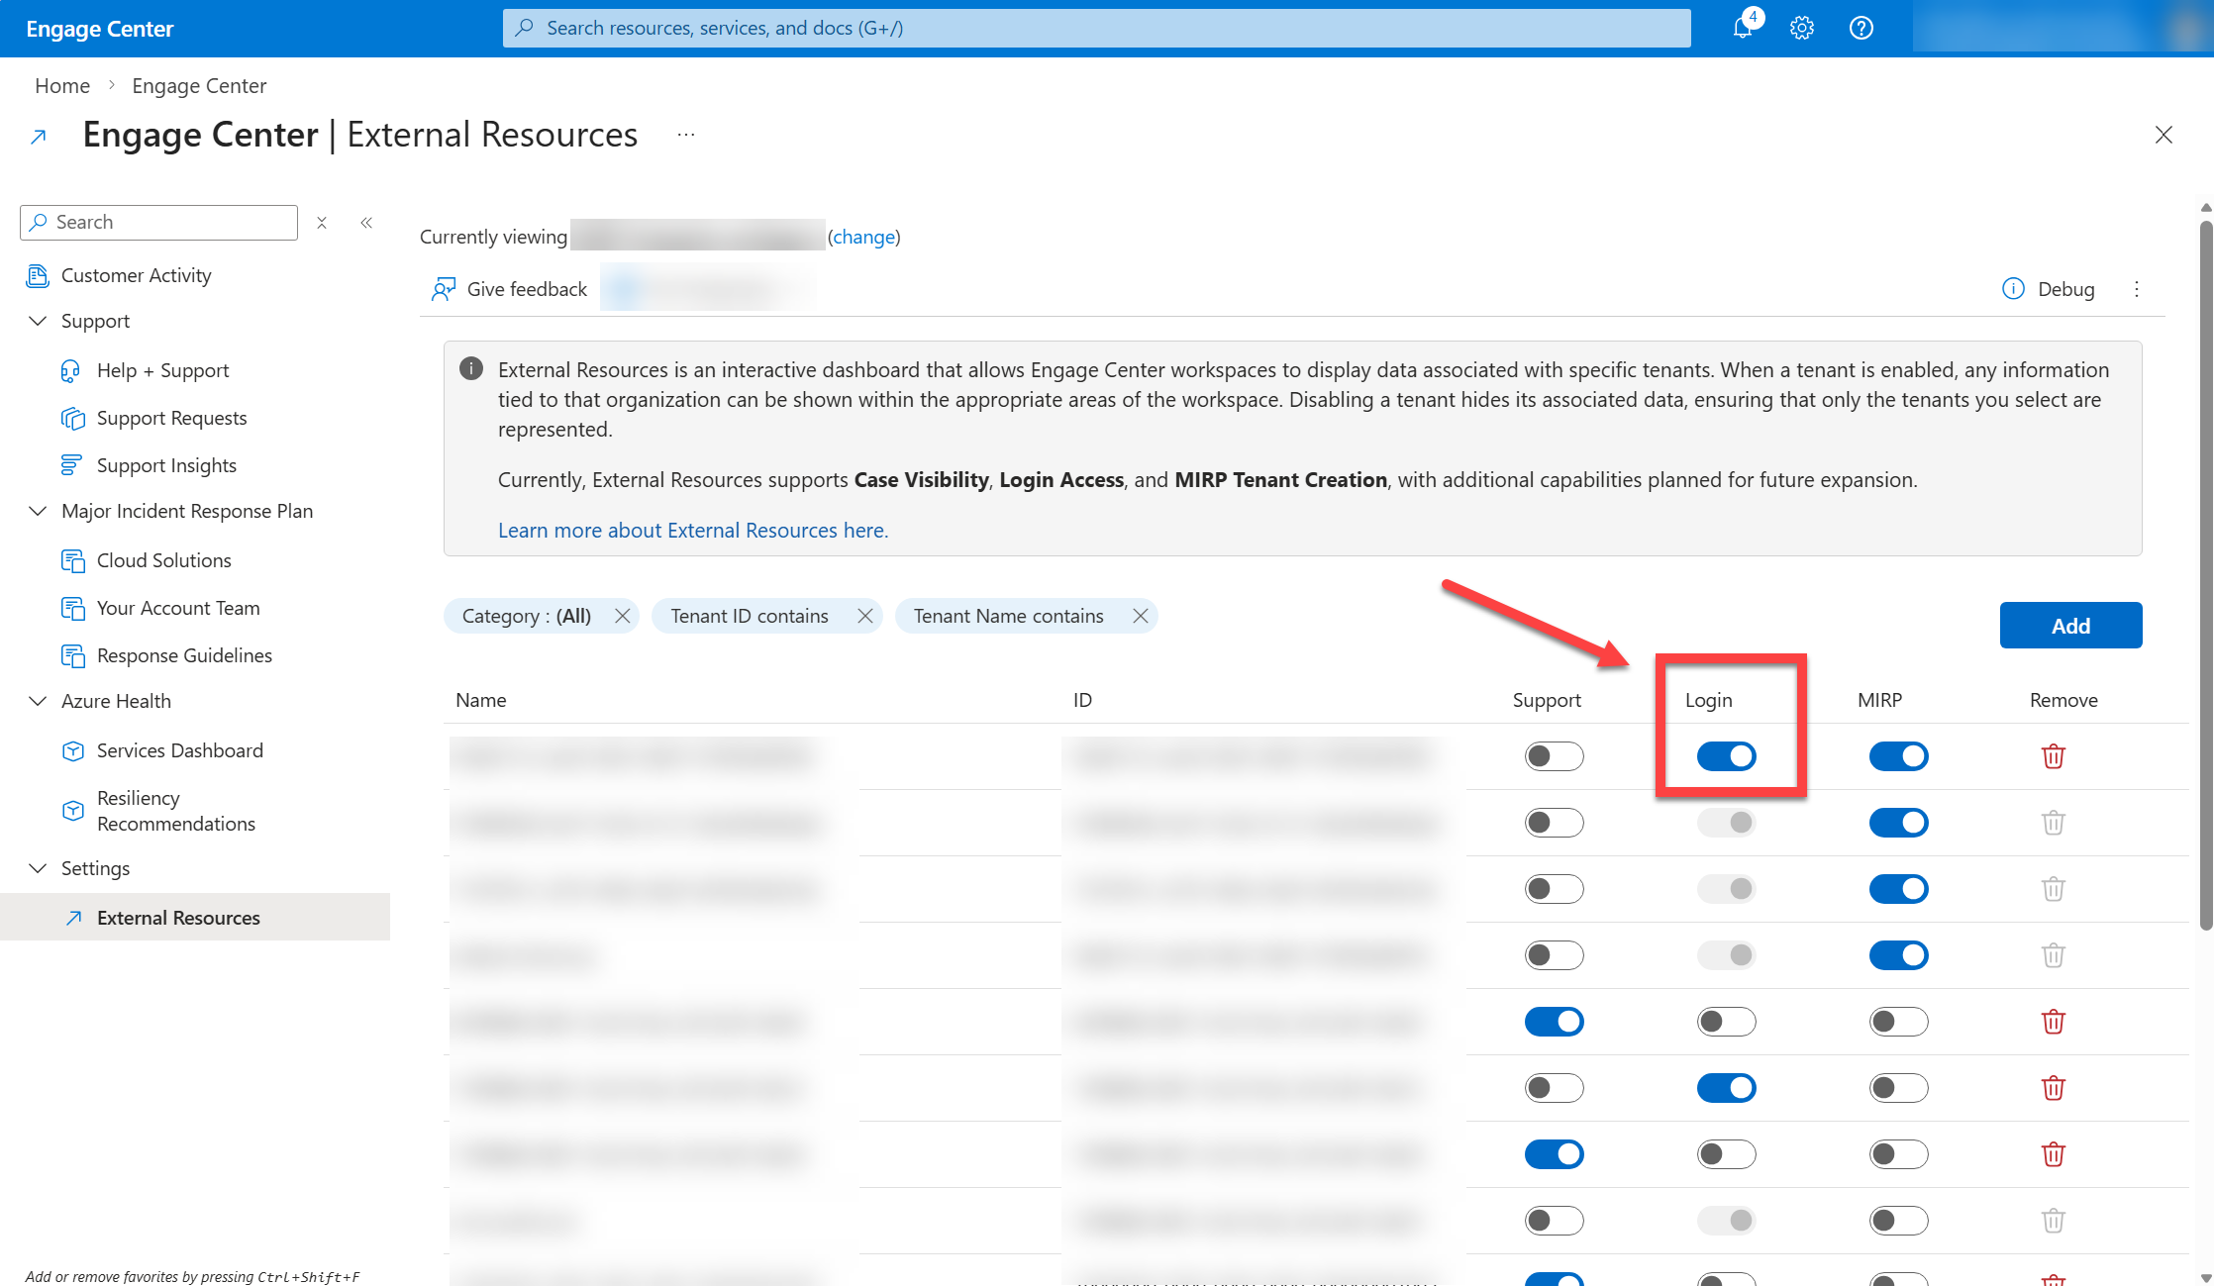Open the vertical ellipsis menu beside Debug

2137,289
